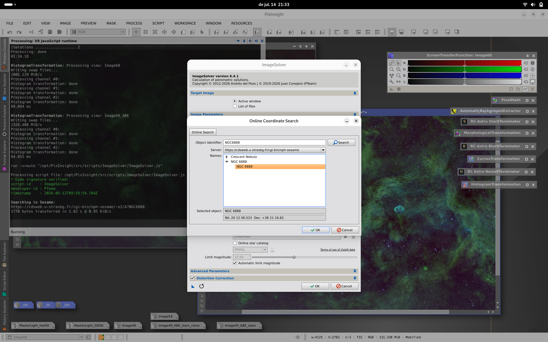Expand the Crescent Nebula tree entry
Viewport: 548px width, 342px height.
coord(227,157)
